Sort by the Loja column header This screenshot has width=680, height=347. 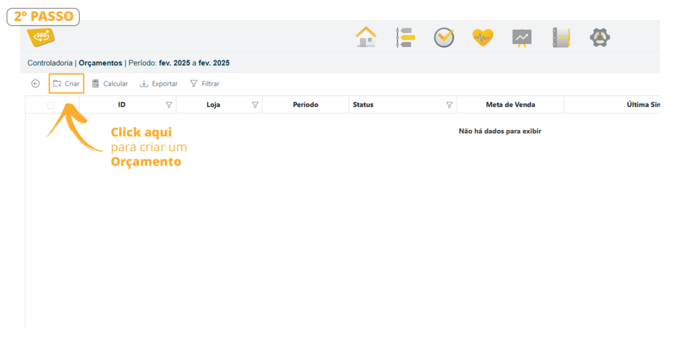click(213, 105)
